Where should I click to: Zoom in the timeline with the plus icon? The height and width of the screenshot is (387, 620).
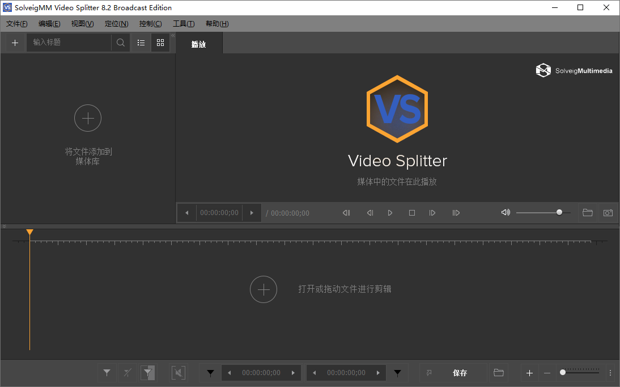(529, 373)
